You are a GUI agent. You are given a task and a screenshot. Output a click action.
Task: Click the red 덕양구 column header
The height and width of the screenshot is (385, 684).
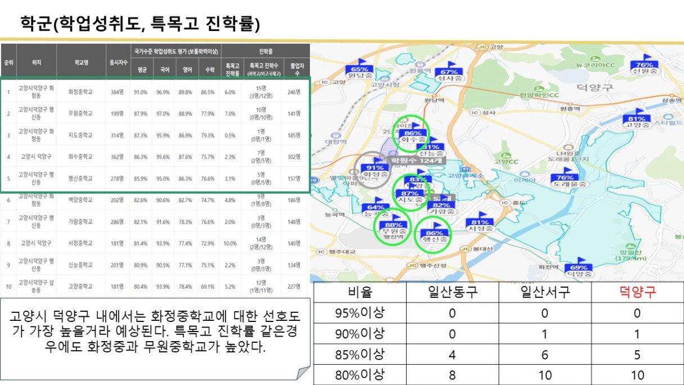click(637, 293)
